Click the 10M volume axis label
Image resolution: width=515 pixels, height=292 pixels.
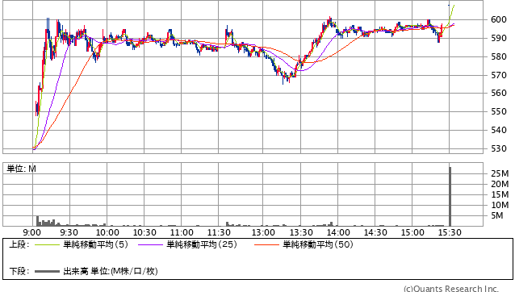pos(500,205)
